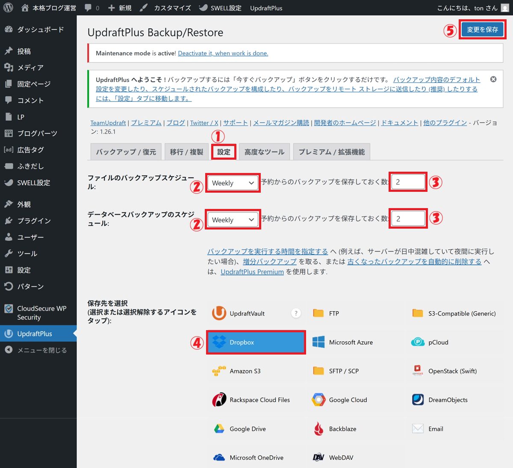This screenshot has width=513, height=468.
Task: Click the 変更を保存 button
Action: point(482,30)
